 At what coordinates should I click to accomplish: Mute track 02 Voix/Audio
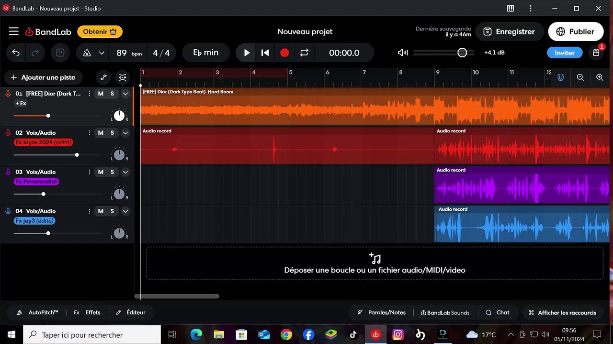101,133
